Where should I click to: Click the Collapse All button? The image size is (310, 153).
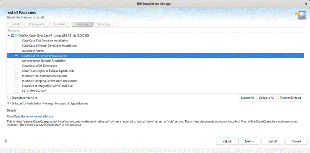coord(266,98)
